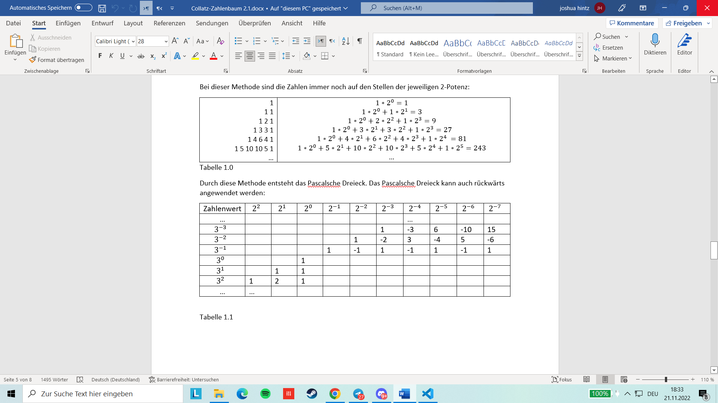Click the zoom slider handle
This screenshot has width=718, height=403.
pos(666,379)
